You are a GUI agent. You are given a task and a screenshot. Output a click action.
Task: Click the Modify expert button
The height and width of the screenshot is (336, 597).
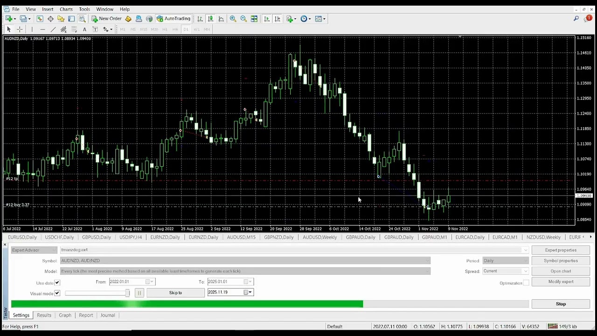click(561, 282)
